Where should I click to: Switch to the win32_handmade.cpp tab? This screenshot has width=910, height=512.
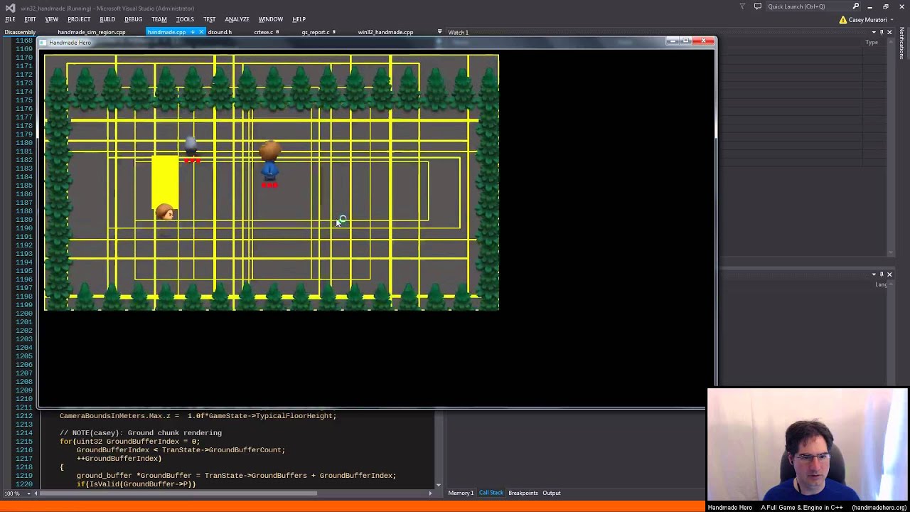pyautogui.click(x=385, y=32)
